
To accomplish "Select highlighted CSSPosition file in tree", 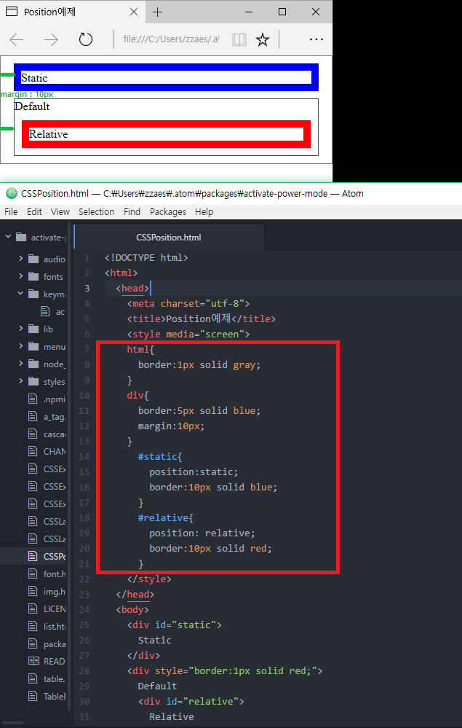I will 47,556.
